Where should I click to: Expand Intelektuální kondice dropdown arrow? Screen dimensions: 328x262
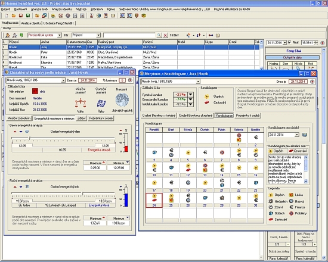point(190,104)
